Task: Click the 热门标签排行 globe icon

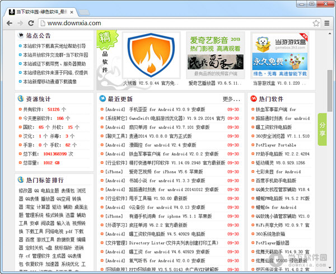Action: (x=21, y=179)
